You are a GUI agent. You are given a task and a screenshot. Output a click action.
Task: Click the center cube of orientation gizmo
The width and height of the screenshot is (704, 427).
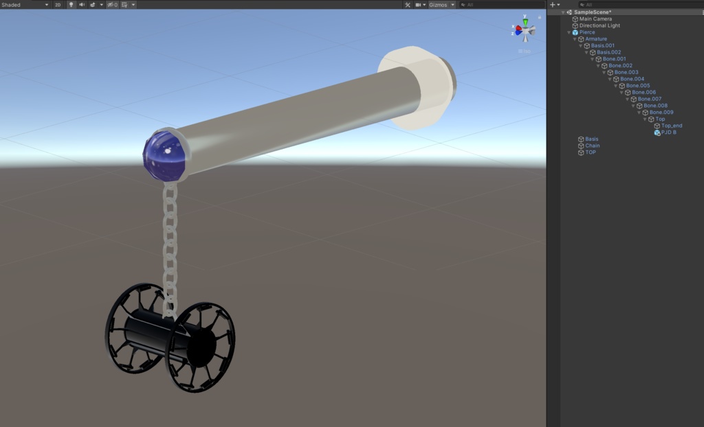(x=526, y=31)
